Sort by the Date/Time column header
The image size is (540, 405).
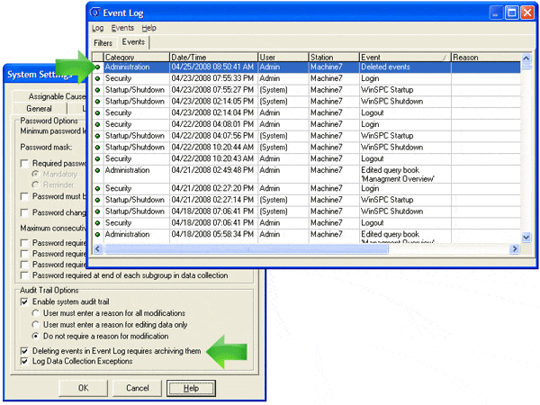pyautogui.click(x=212, y=57)
